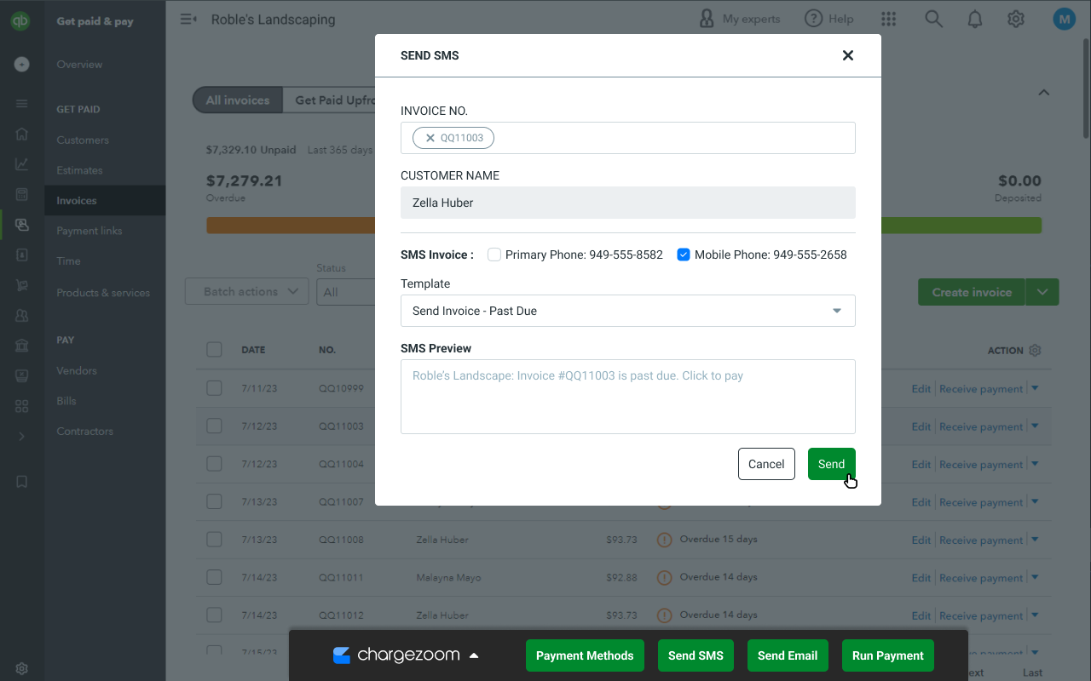The height and width of the screenshot is (681, 1091).
Task: Click the Run Payment button
Action: 888,655
